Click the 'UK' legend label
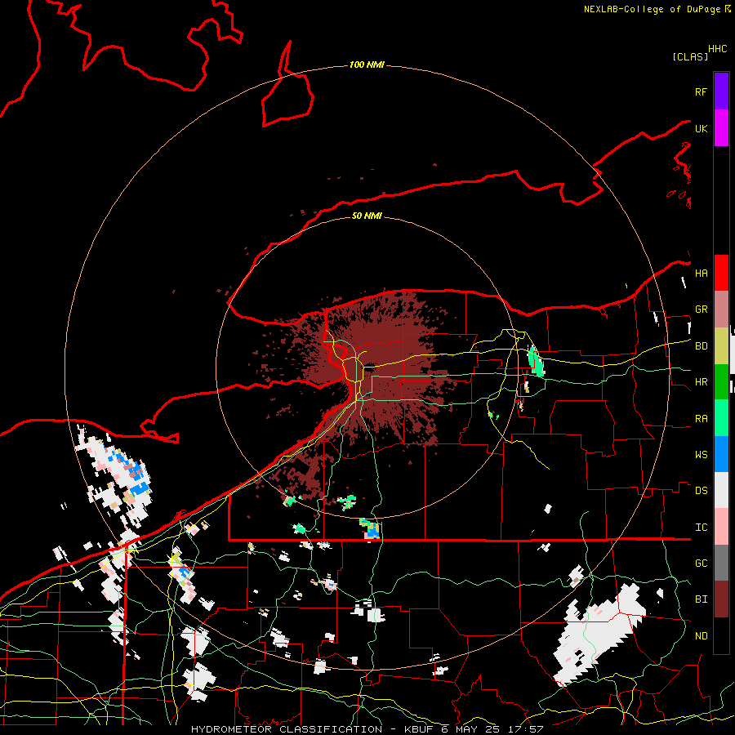This screenshot has height=735, width=735. click(x=701, y=128)
